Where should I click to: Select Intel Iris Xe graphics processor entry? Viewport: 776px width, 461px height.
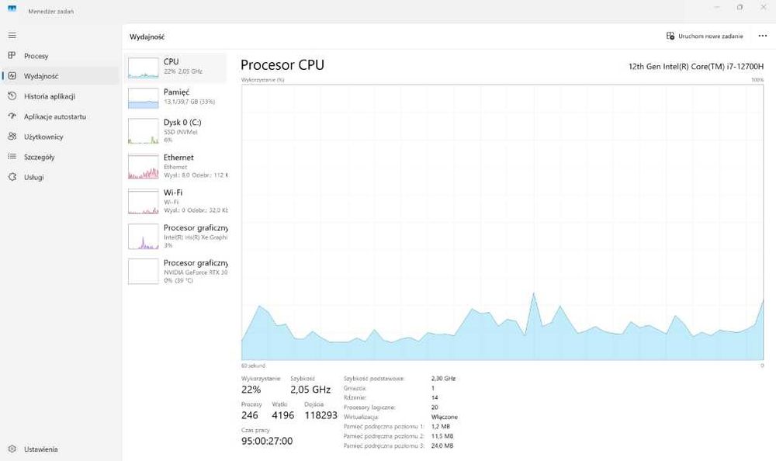click(176, 236)
